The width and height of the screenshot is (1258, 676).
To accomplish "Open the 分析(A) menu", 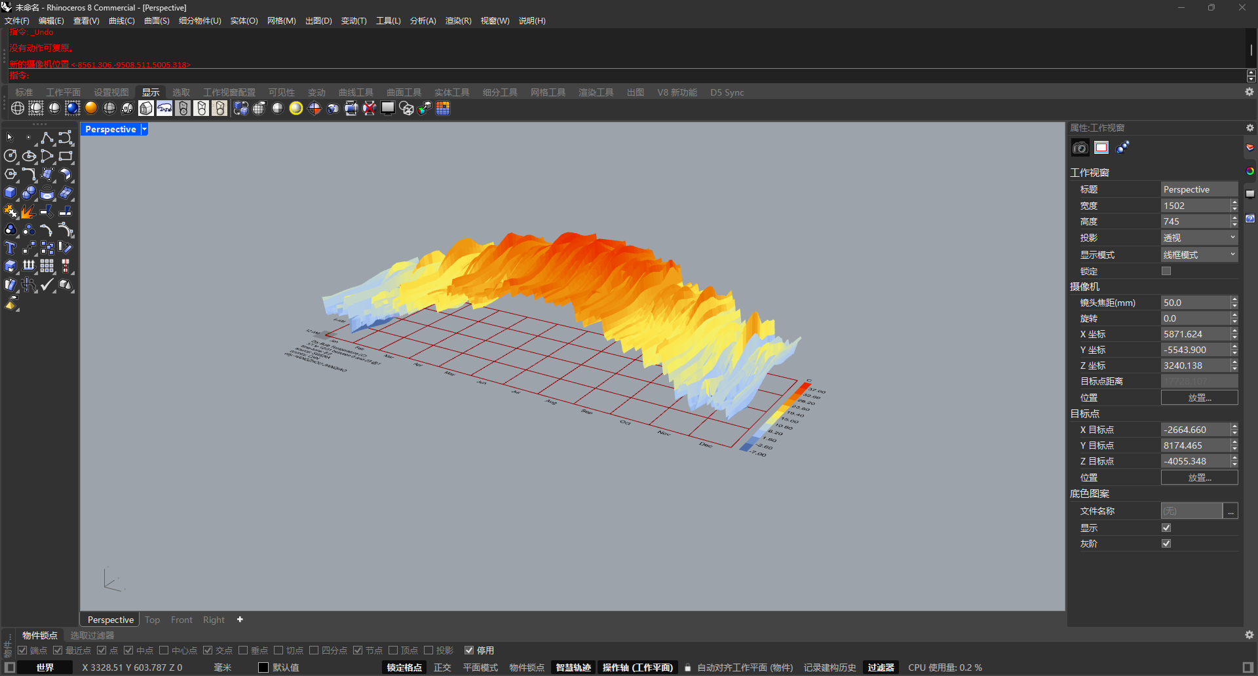I will point(423,21).
